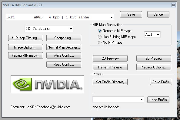Open Preview Options dialog
Viewport: 180px width, 120px height.
(154, 67)
